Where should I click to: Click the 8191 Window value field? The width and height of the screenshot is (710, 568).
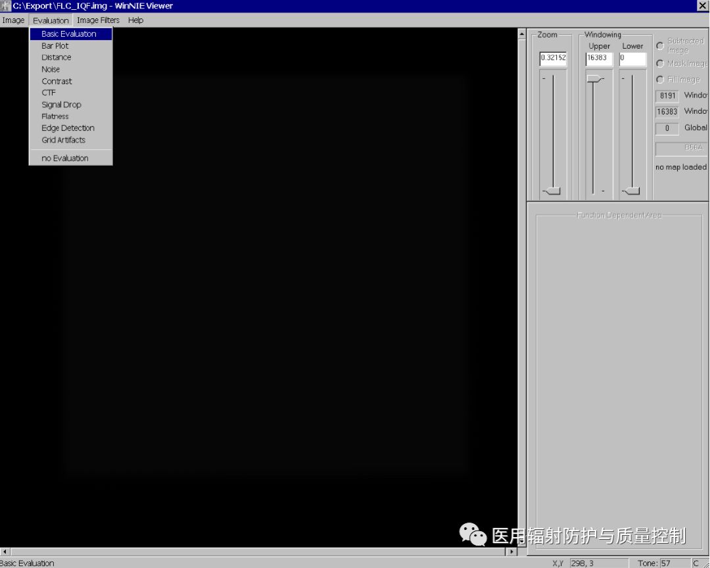(x=667, y=95)
